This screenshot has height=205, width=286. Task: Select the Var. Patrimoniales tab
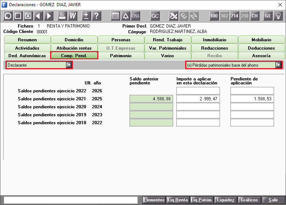(x=168, y=48)
